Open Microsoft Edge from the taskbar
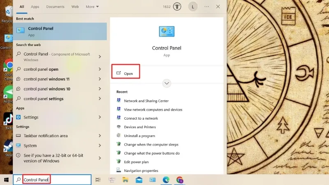Image resolution: width=329 pixels, height=185 pixels. tap(166, 180)
